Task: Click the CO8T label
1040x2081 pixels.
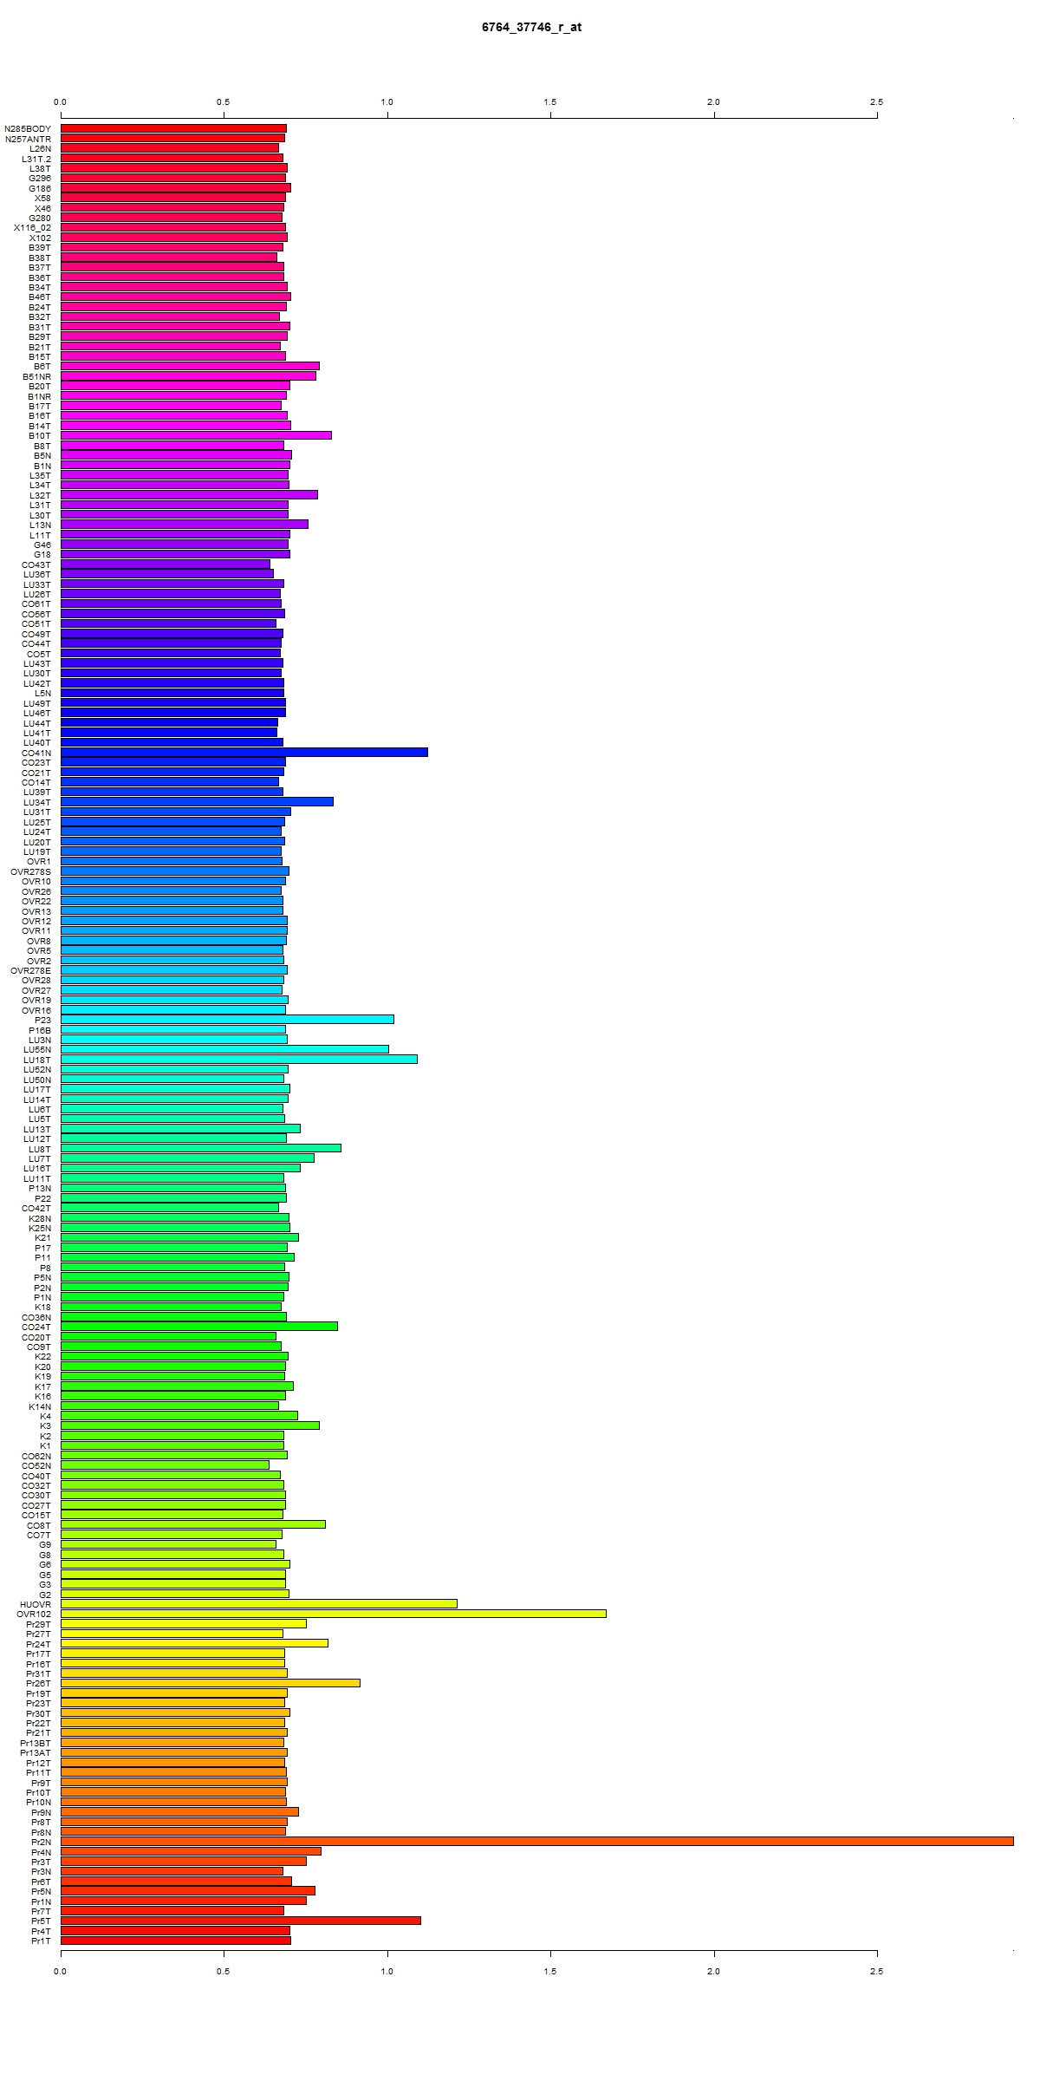Action: [x=39, y=1525]
